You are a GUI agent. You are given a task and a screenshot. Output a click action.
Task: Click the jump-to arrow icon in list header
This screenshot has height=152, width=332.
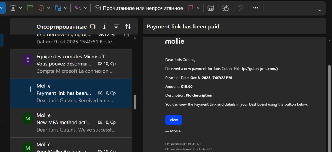click(x=105, y=26)
